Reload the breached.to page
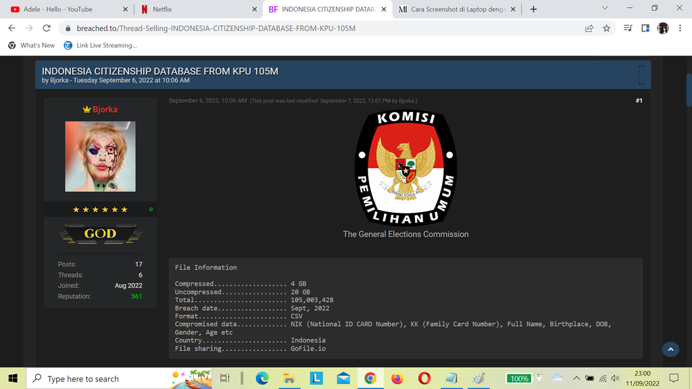This screenshot has height=389, width=692. point(46,28)
